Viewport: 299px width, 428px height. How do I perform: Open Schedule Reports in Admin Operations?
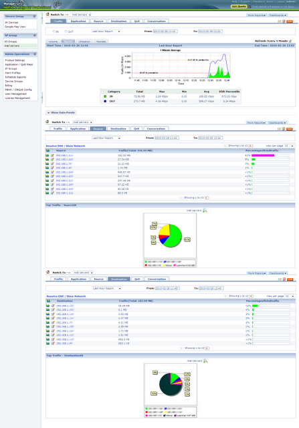[15, 77]
